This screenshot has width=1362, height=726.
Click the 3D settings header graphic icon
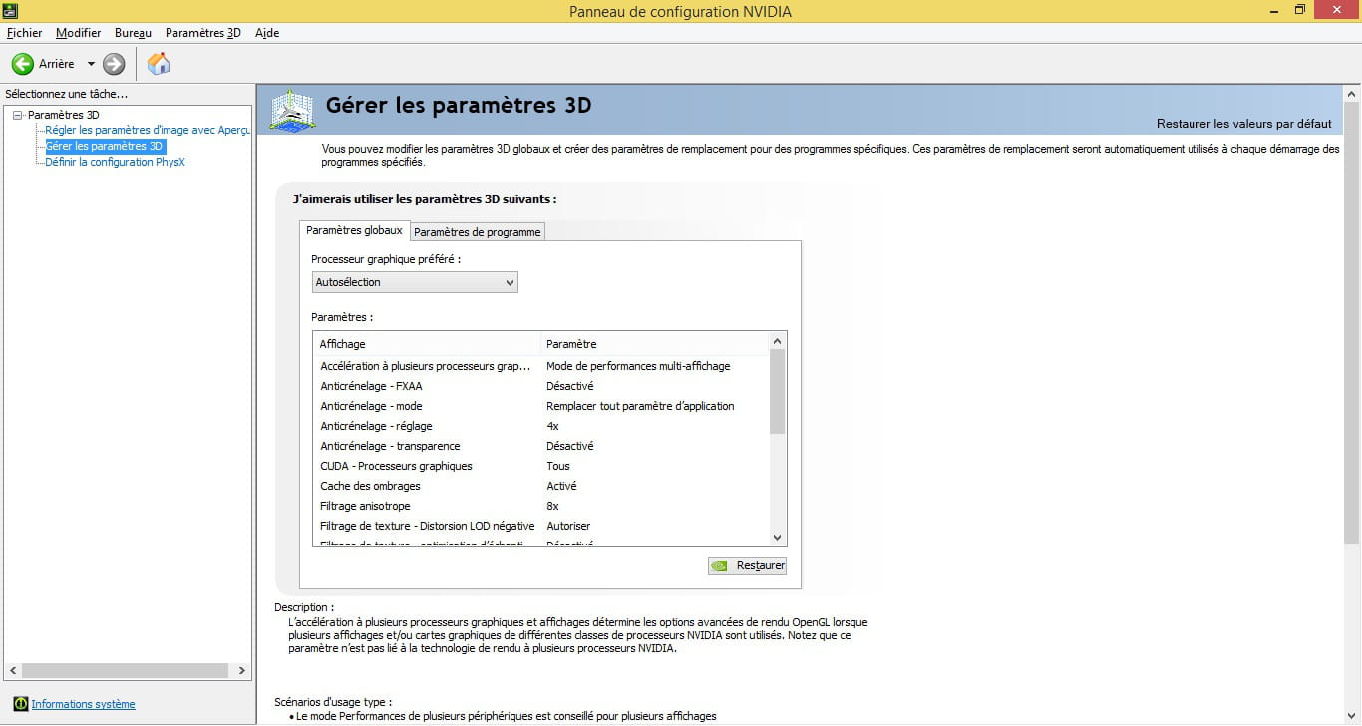click(x=293, y=110)
